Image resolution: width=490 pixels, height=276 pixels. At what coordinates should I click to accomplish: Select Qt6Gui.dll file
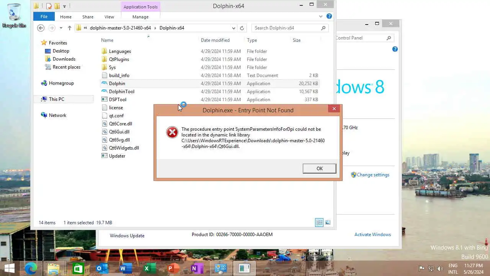tap(119, 132)
